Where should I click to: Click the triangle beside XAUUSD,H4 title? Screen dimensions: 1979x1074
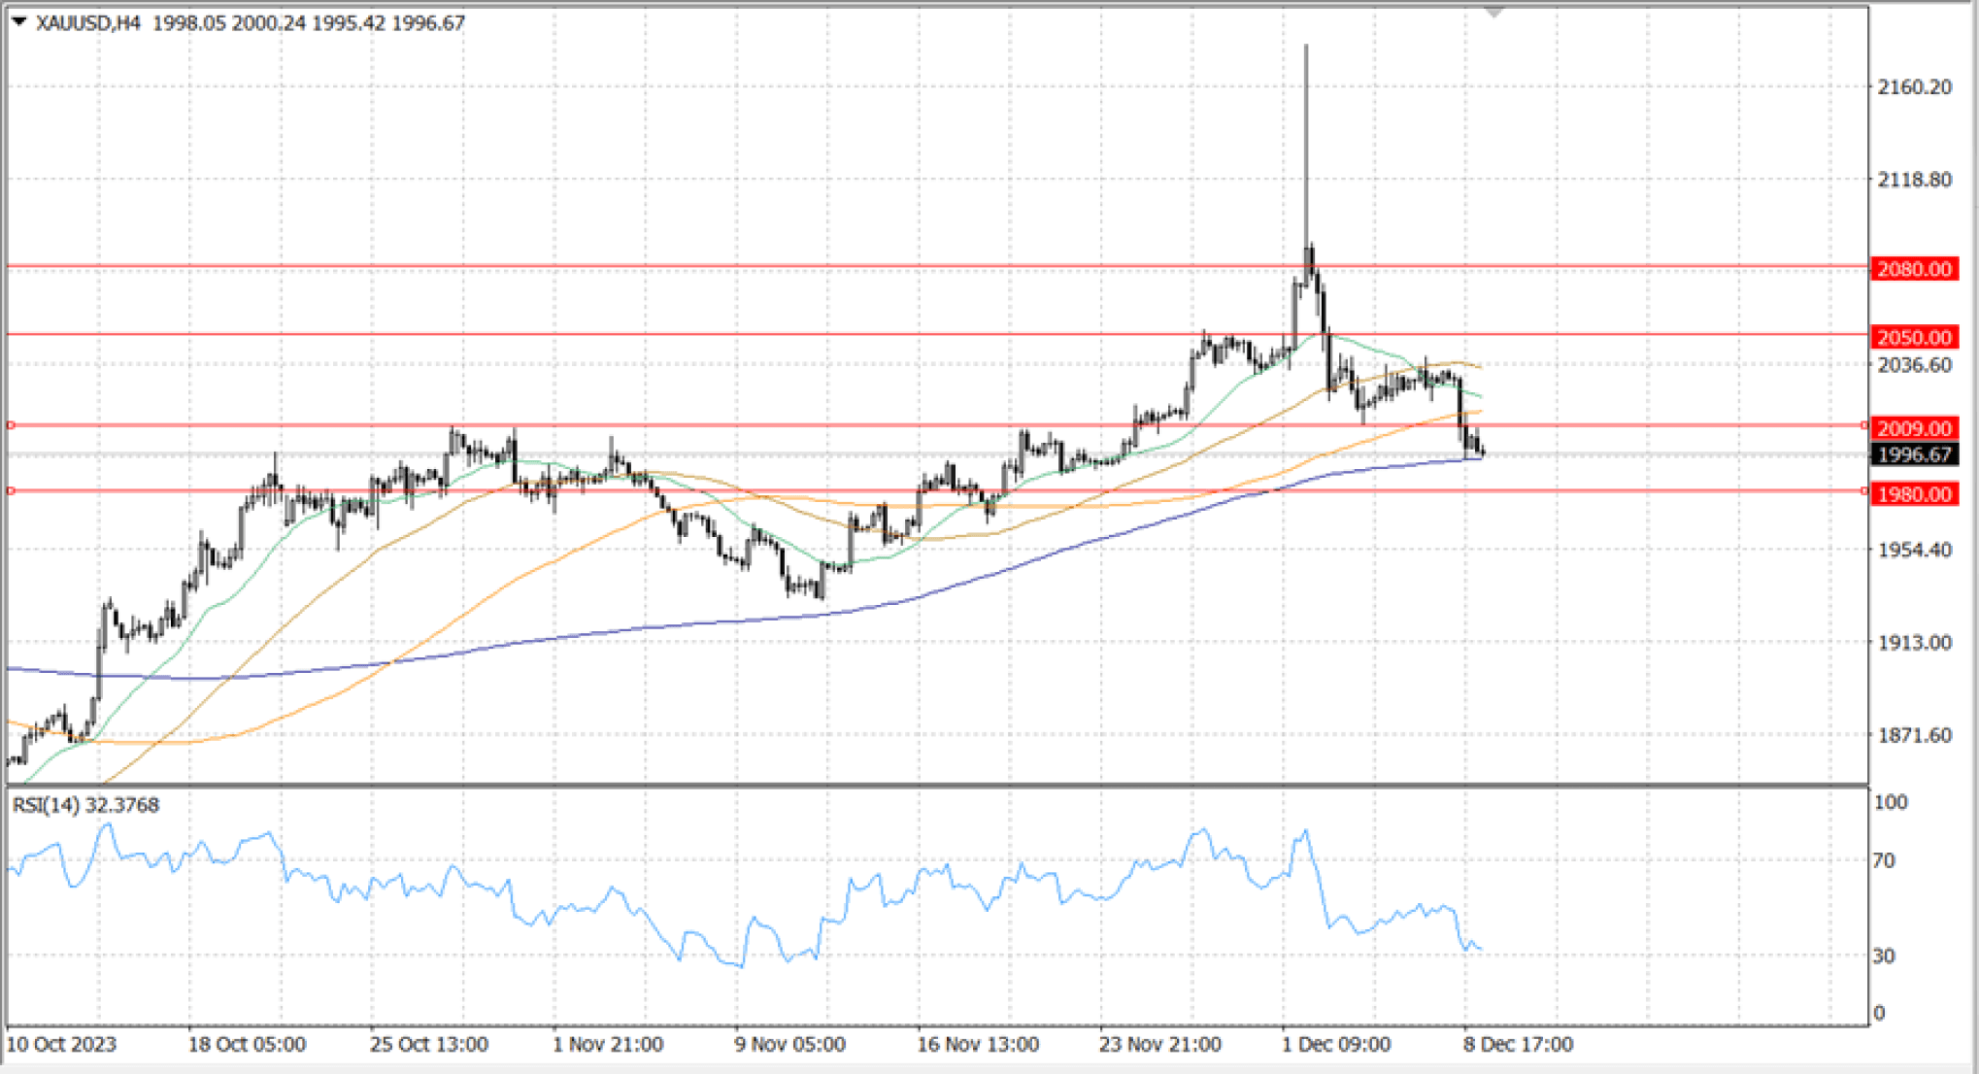click(19, 21)
